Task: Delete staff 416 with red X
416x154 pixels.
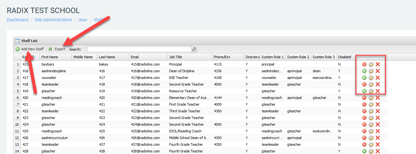Action: tap(378, 71)
